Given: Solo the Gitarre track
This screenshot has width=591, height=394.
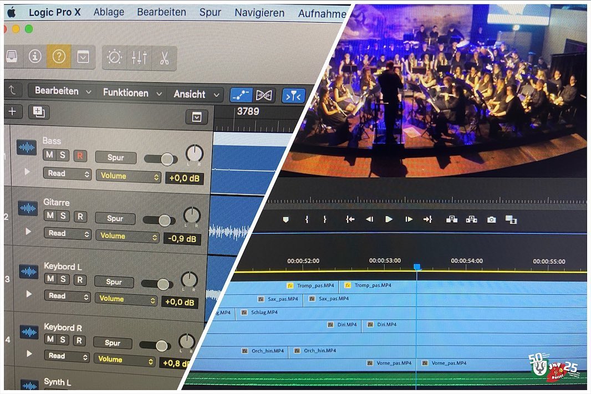Looking at the screenshot, I should 64,216.
